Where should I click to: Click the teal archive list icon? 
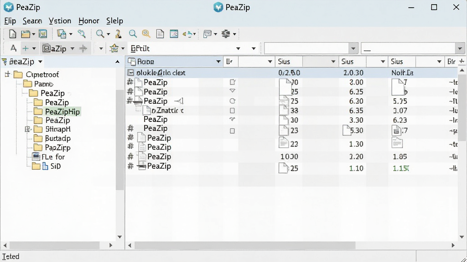pyautogui.click(x=43, y=34)
